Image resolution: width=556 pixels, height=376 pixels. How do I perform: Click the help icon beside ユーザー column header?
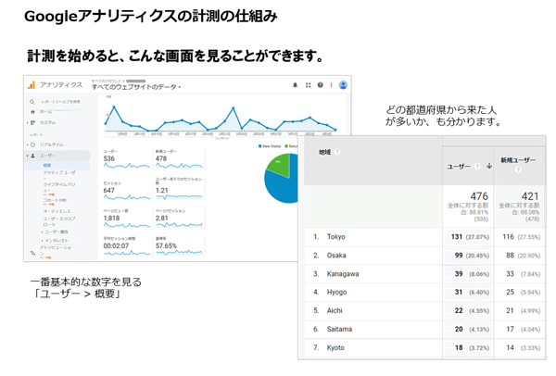click(x=477, y=166)
